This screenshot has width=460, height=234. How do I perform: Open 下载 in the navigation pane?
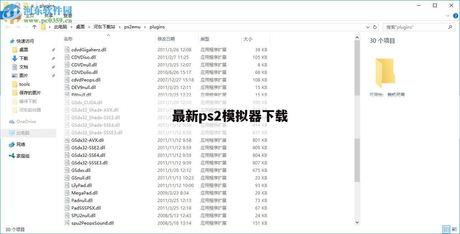click(24, 58)
